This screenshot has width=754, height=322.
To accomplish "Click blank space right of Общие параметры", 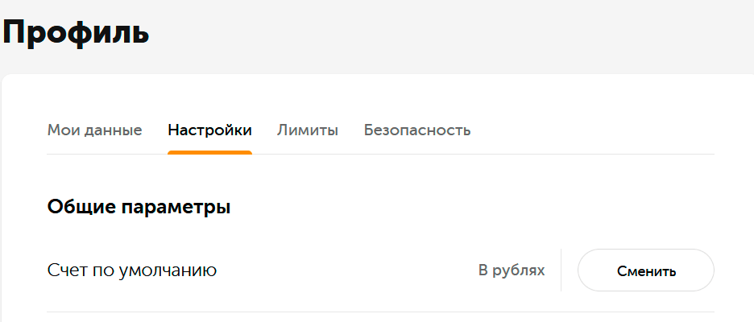I will pos(467,207).
